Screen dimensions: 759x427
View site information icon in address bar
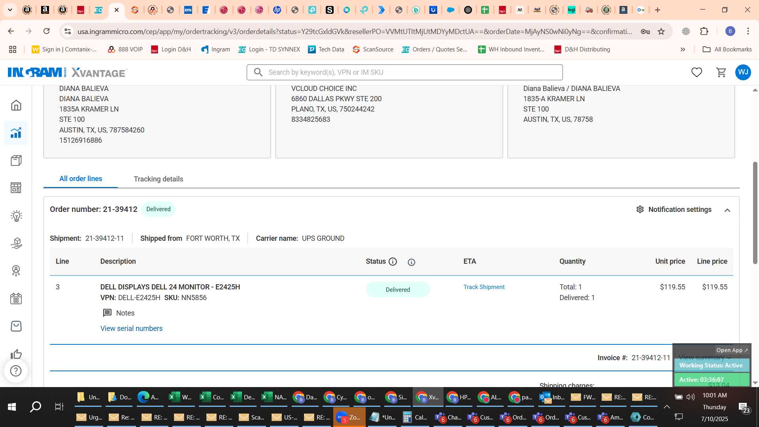pos(68,31)
